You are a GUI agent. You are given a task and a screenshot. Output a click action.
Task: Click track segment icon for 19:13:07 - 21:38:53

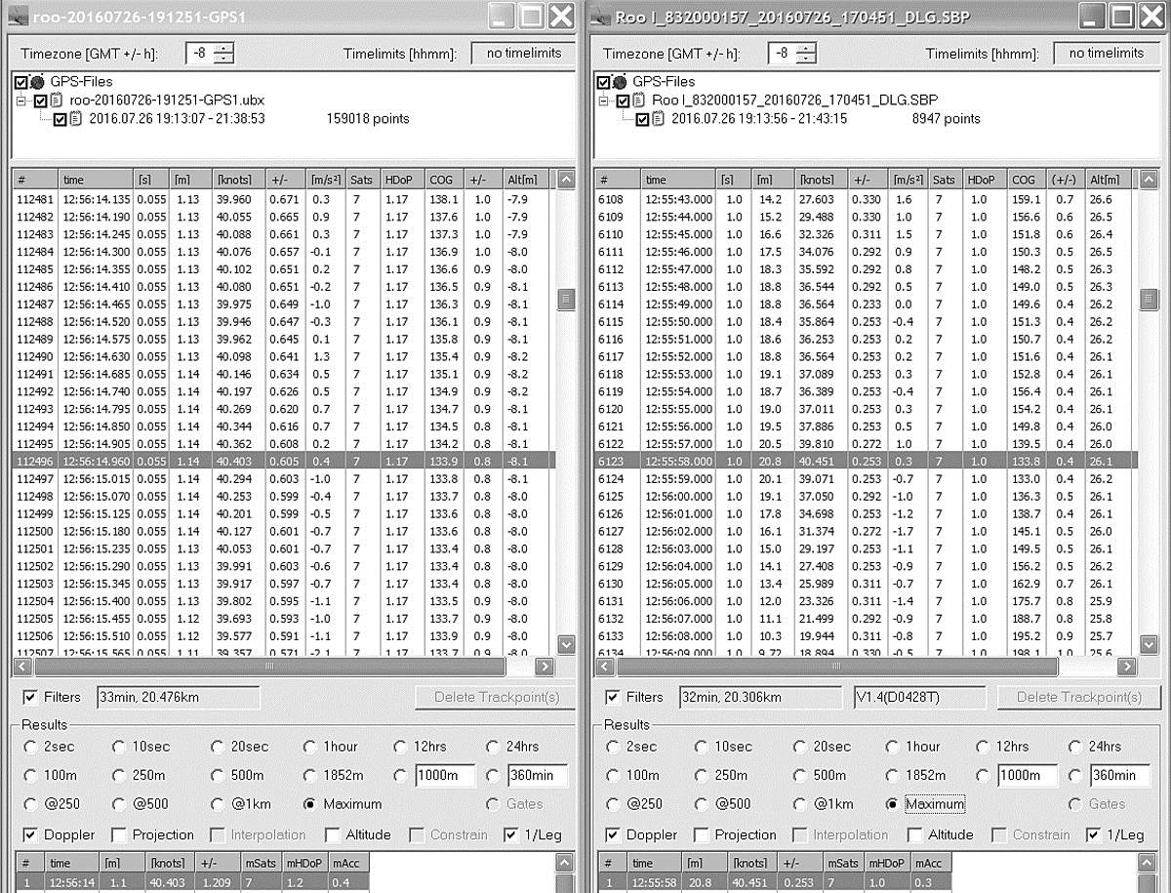click(x=75, y=119)
